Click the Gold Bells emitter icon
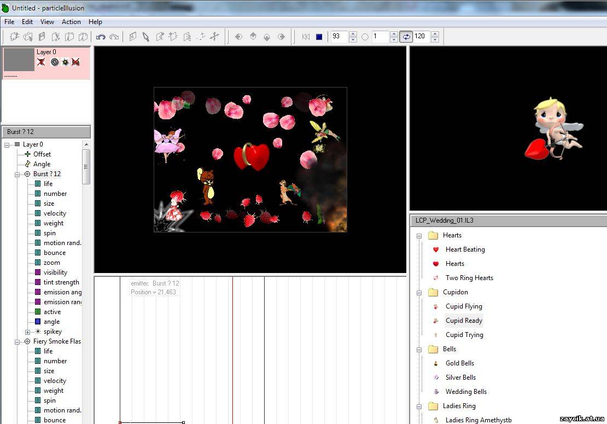Viewport: 607px width, 424px height. coord(436,363)
